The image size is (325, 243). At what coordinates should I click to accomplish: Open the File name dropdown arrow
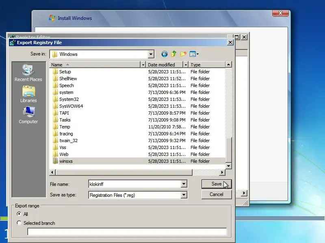tap(184, 184)
